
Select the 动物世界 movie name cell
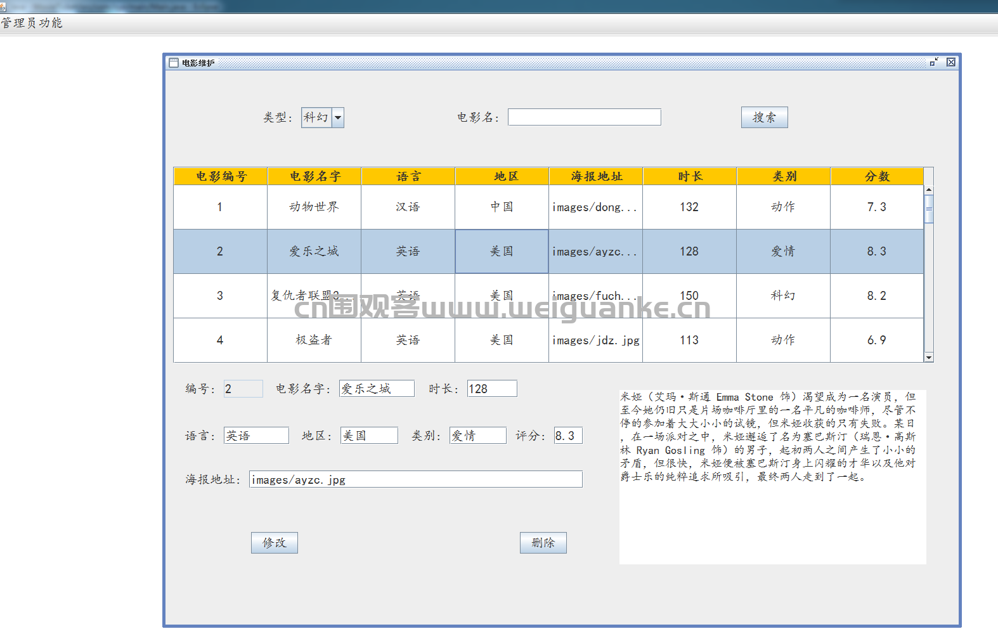tap(314, 207)
